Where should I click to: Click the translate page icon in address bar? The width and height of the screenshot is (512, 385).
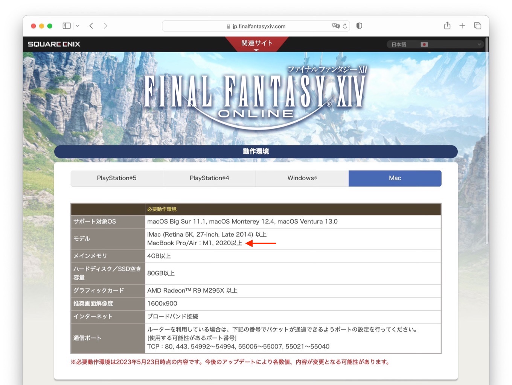tap(335, 26)
